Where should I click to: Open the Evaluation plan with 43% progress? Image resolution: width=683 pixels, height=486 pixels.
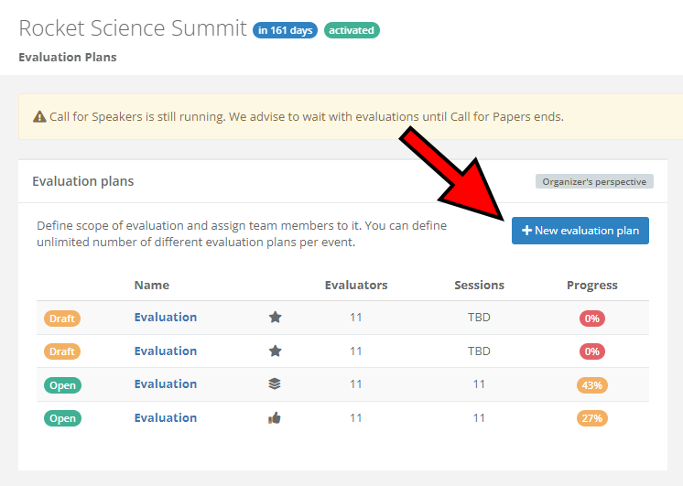(x=166, y=384)
